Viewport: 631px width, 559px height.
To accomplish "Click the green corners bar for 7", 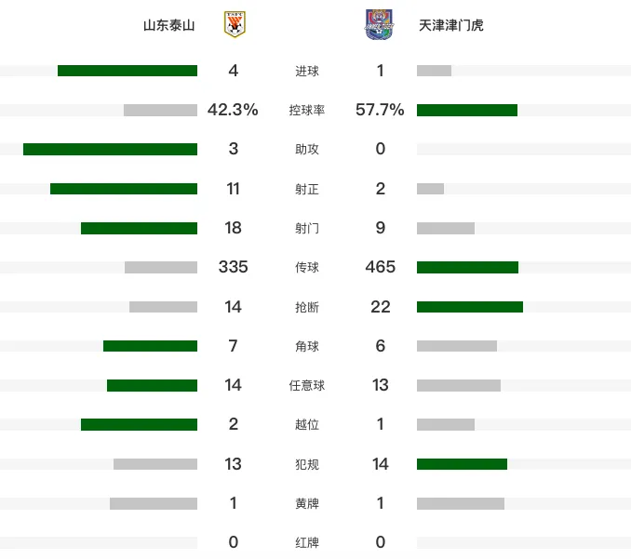I will (150, 346).
